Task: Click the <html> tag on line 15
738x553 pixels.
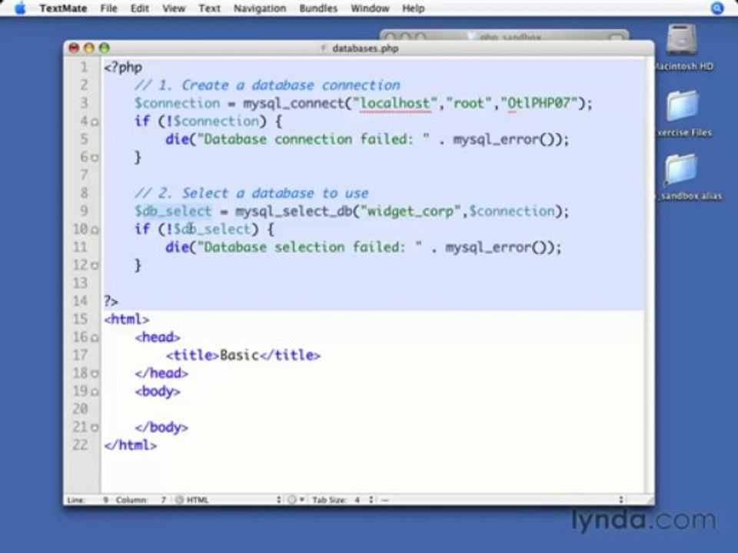Action: click(127, 320)
